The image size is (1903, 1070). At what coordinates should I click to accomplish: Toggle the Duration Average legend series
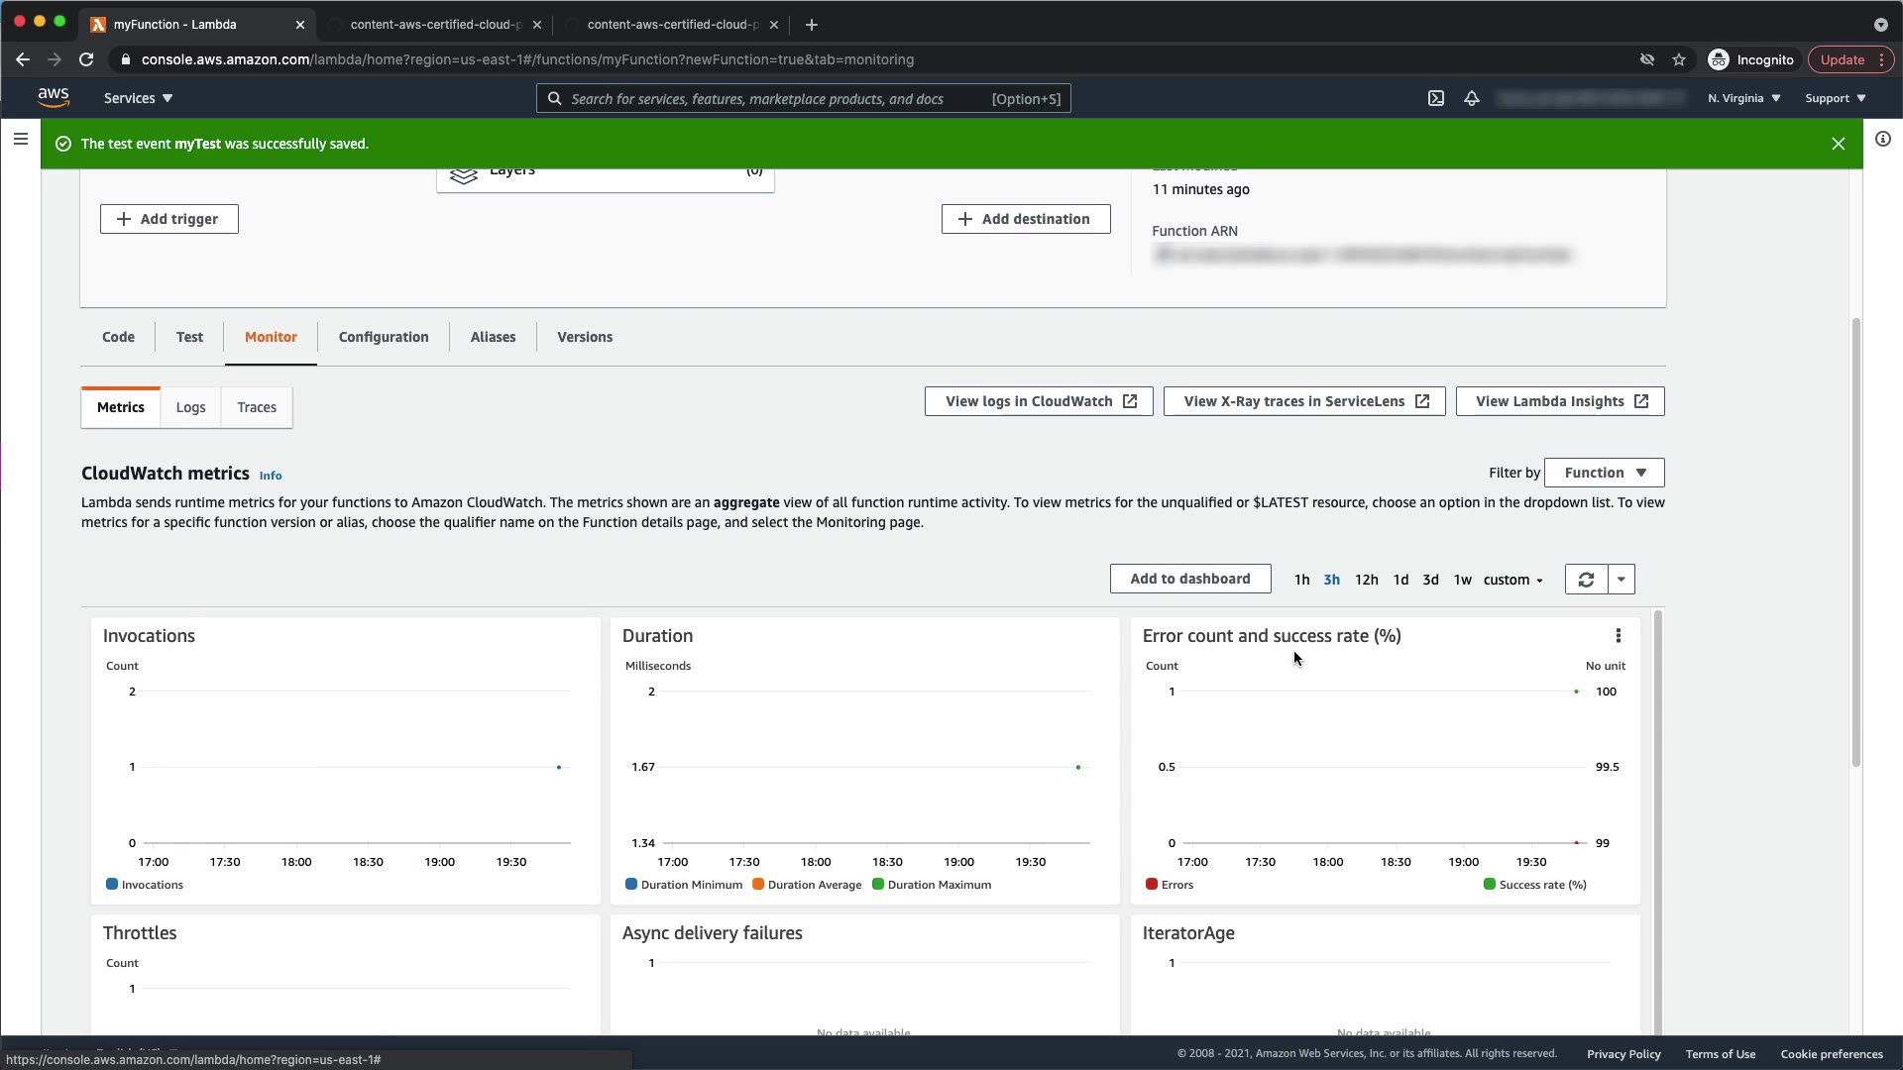pos(807,885)
